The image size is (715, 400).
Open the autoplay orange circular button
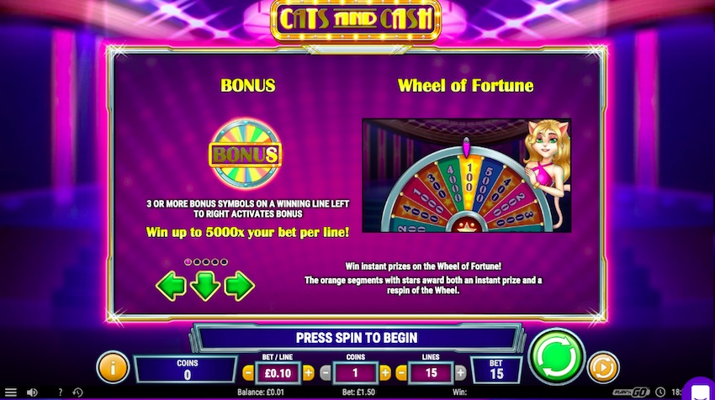click(603, 367)
